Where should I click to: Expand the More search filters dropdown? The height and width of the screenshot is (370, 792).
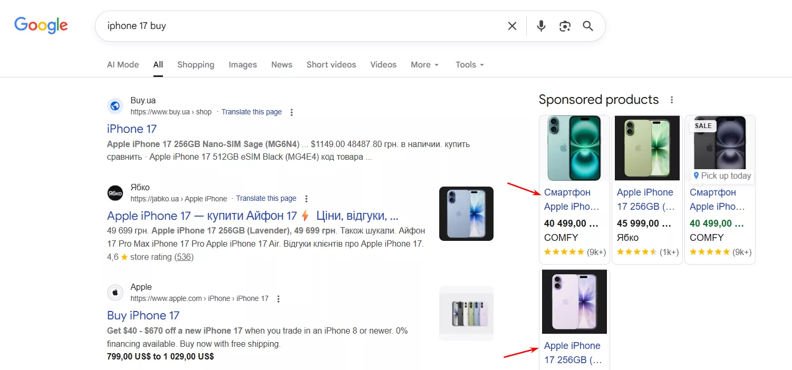(424, 65)
